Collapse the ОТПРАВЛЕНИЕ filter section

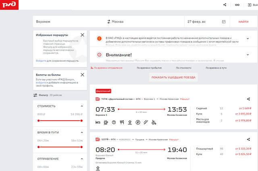[x=82, y=159]
